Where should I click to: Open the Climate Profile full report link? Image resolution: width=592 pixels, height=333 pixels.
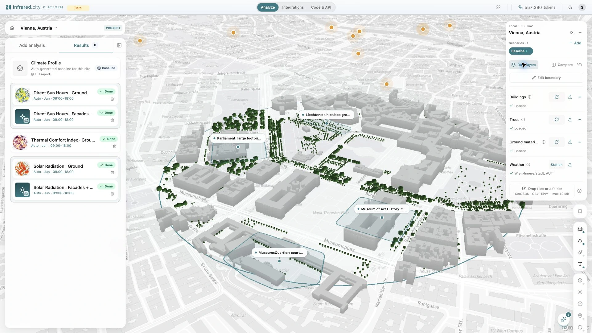41,74
